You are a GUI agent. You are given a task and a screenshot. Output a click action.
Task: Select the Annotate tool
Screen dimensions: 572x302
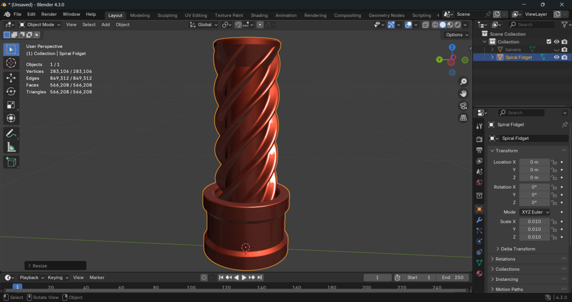pos(11,134)
